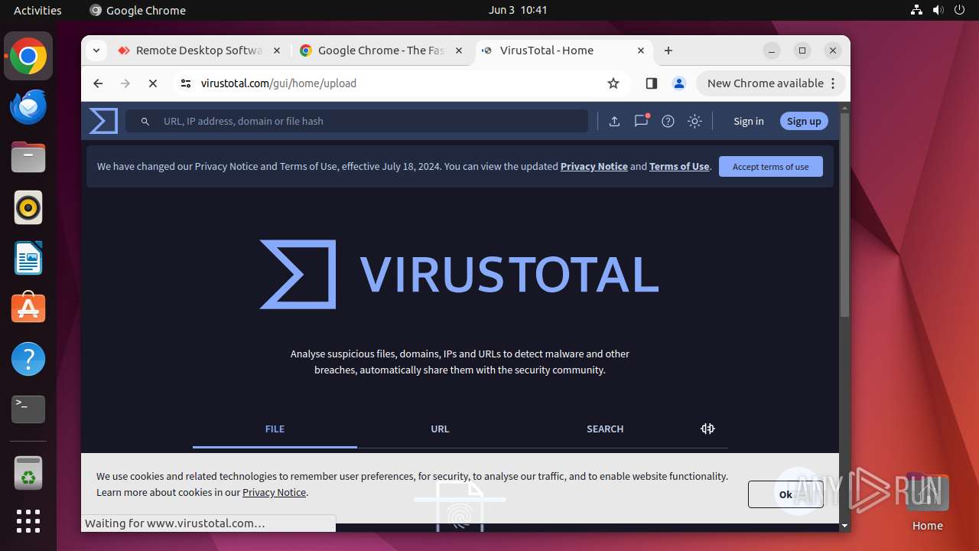Screen dimensions: 979x551
Task: Open the Jun 3 10:41 clock menu
Action: [518, 10]
